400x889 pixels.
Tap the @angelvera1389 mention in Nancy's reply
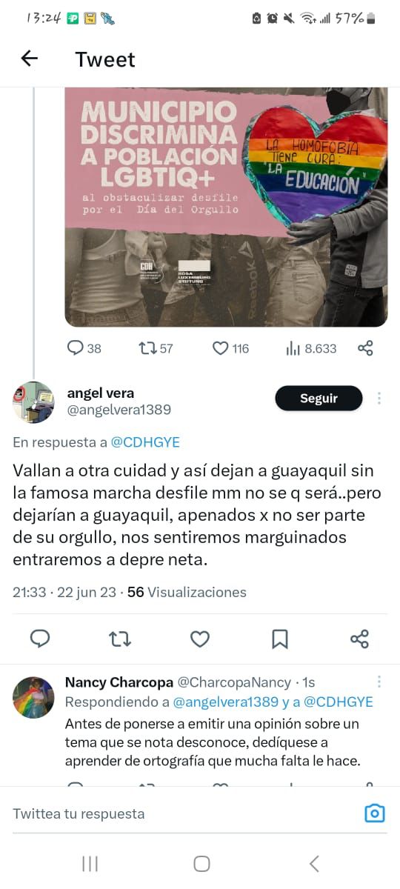[x=226, y=702]
